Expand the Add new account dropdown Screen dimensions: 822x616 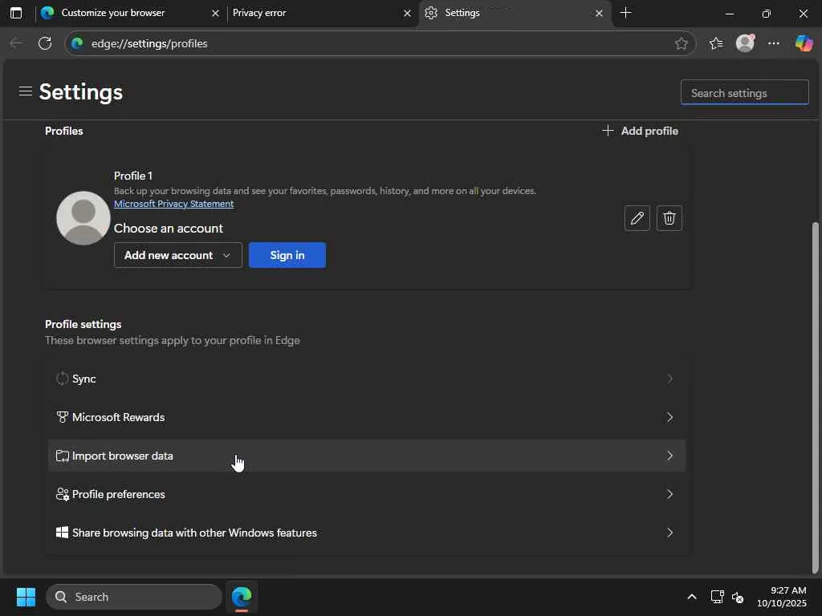coord(177,255)
